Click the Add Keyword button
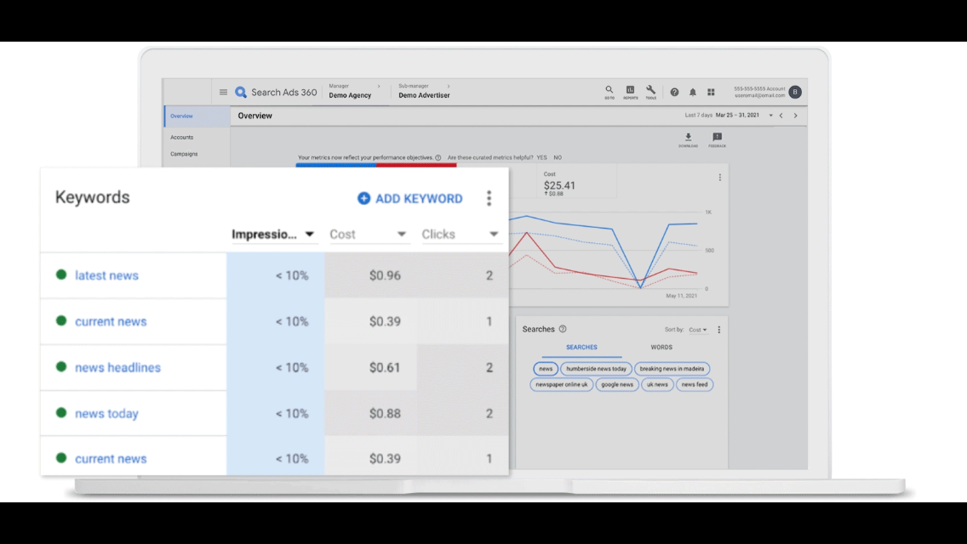Image resolution: width=967 pixels, height=544 pixels. 410,198
